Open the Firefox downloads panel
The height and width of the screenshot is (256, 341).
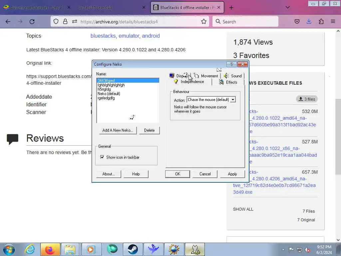309,21
